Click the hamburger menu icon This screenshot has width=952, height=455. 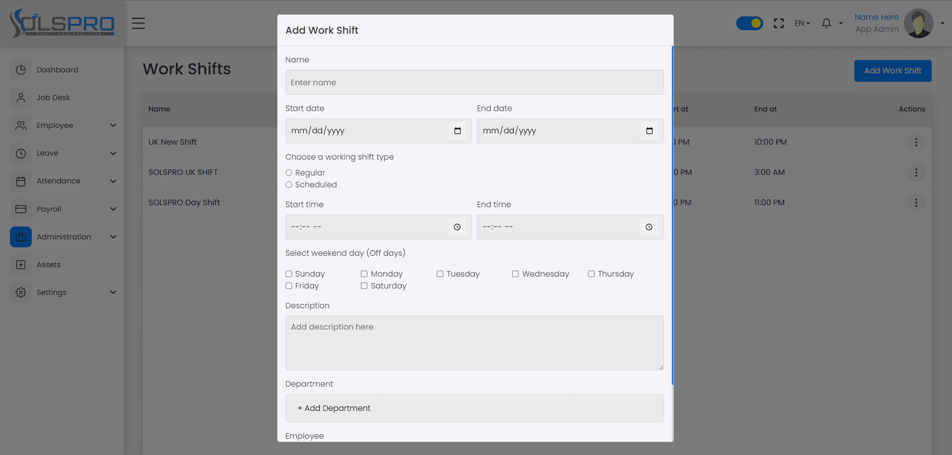tap(139, 23)
